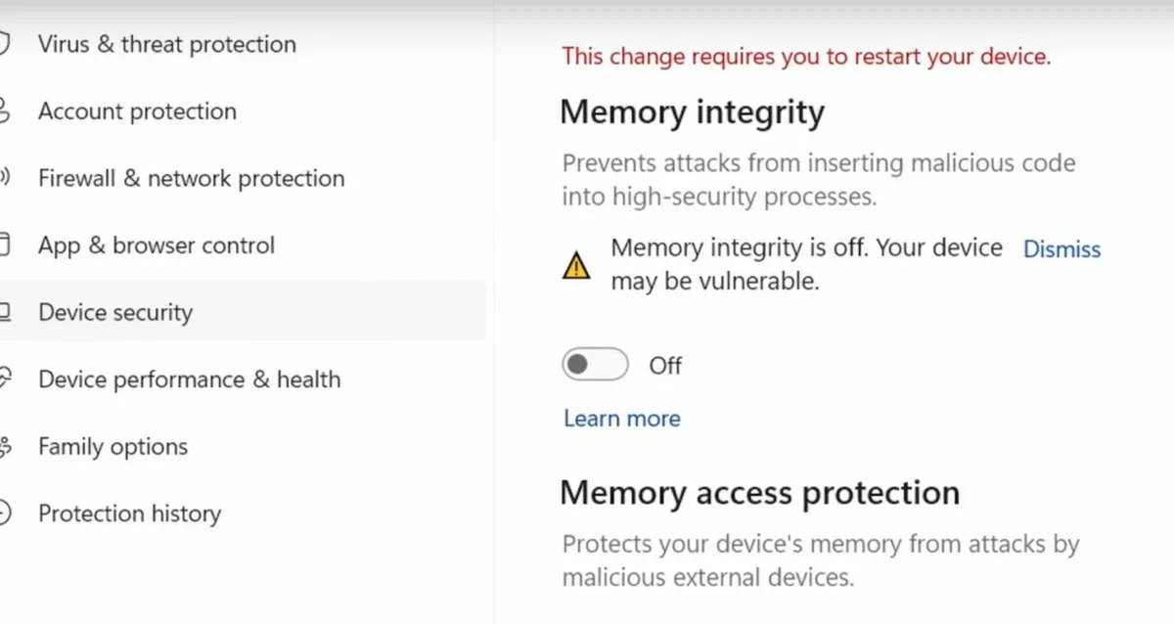The width and height of the screenshot is (1174, 624).
Task: Dismiss the Memory integrity warning
Action: pos(1061,249)
